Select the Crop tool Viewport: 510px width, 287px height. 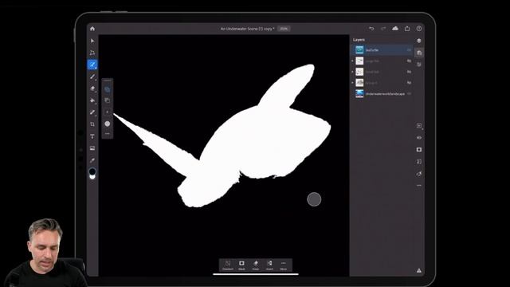(x=92, y=124)
